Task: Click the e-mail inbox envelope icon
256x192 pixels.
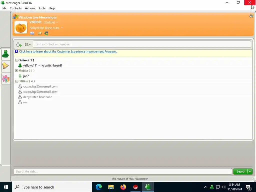Action: 32,33
